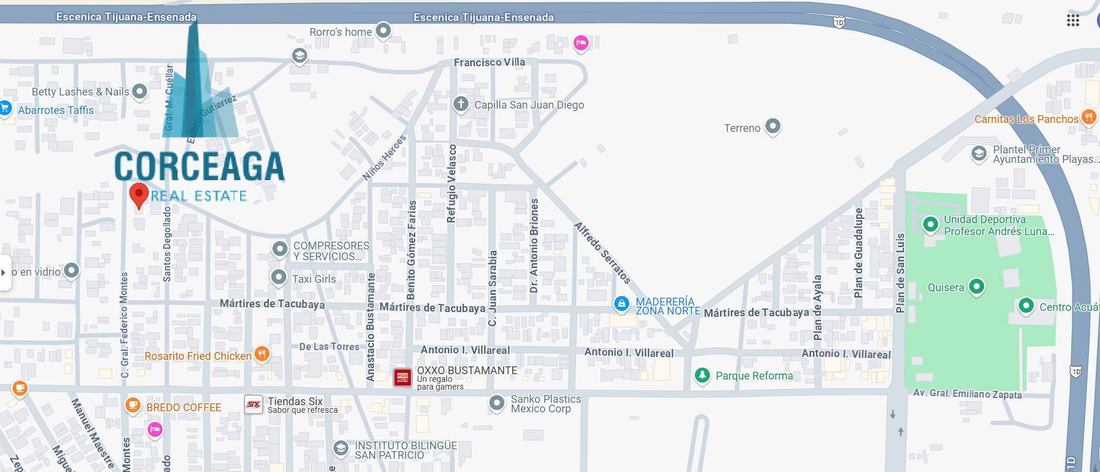Click the 'Refugio Velasco' street label
Screen dimensions: 1100x472
coord(452,183)
